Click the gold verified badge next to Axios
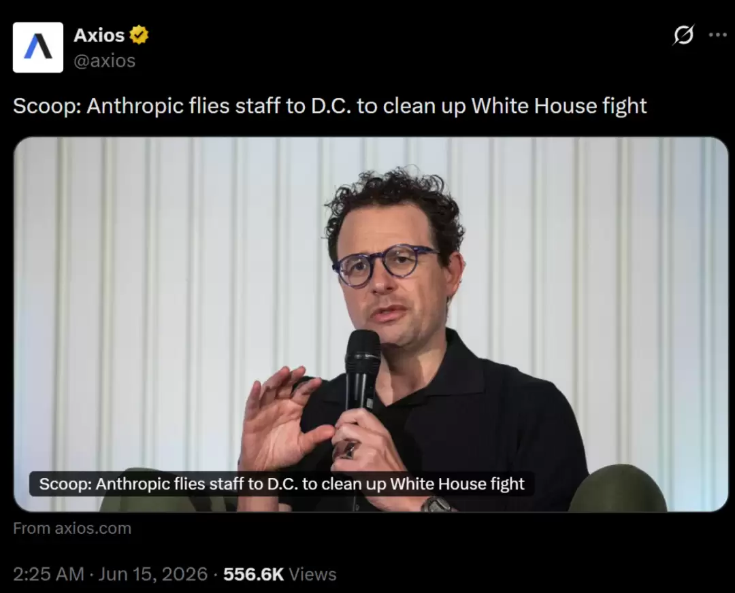 click(x=139, y=35)
